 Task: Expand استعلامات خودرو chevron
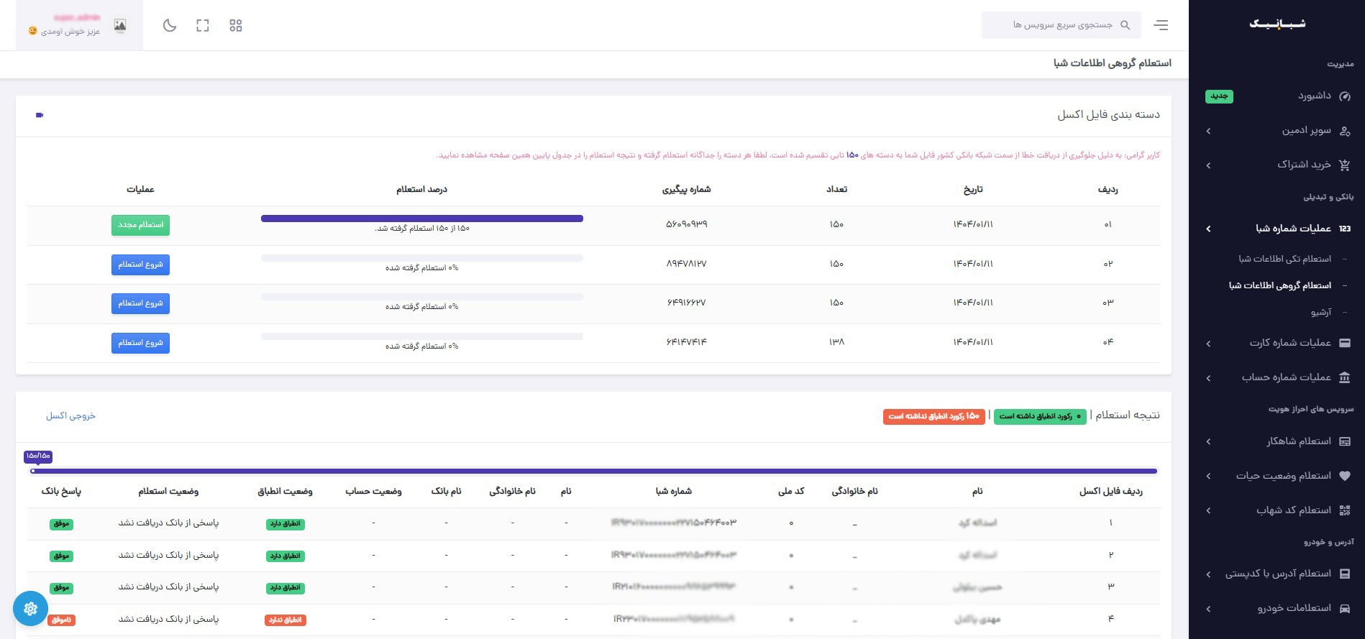click(x=1208, y=608)
